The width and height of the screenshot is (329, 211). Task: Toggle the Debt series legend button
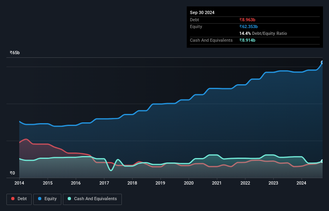coord(19,199)
